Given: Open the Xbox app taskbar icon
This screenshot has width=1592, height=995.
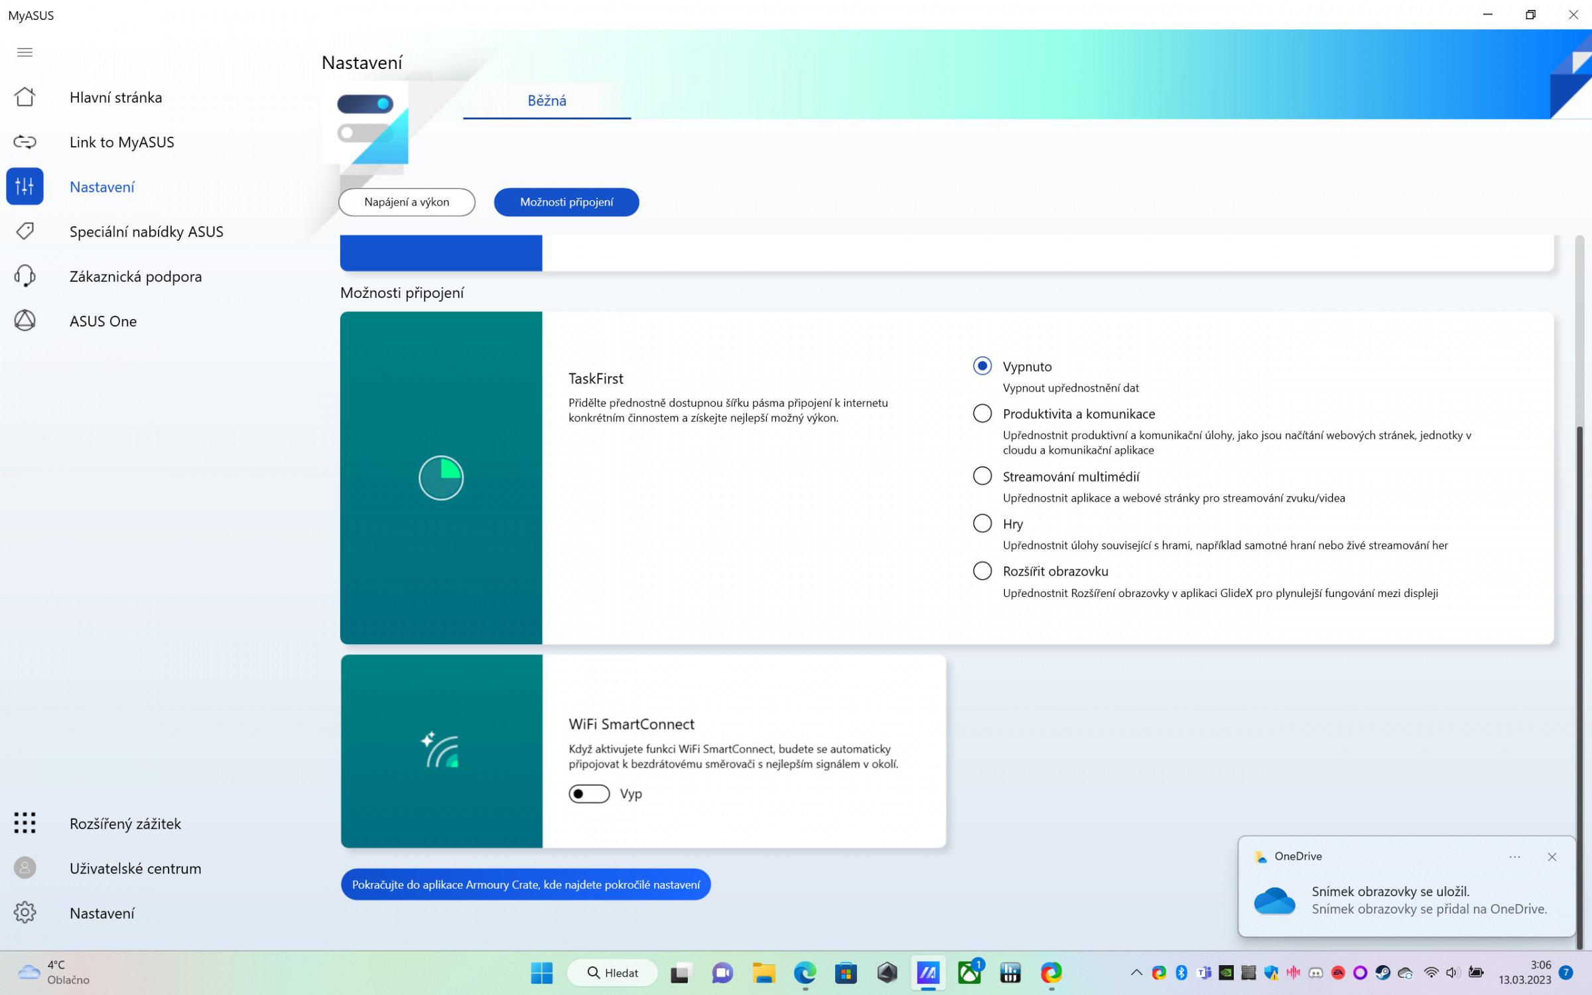Looking at the screenshot, I should [970, 973].
